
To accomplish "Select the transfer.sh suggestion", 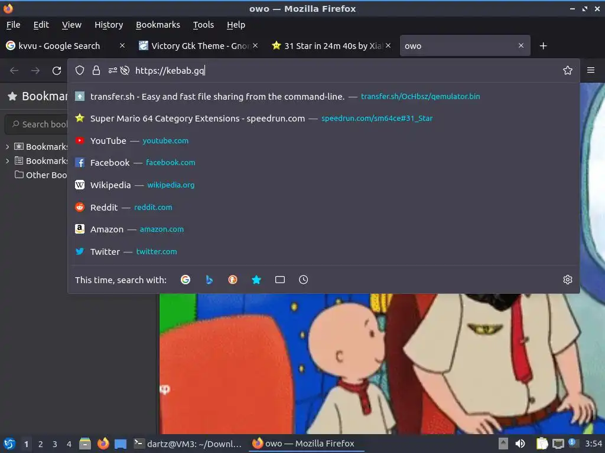I will tap(323, 96).
